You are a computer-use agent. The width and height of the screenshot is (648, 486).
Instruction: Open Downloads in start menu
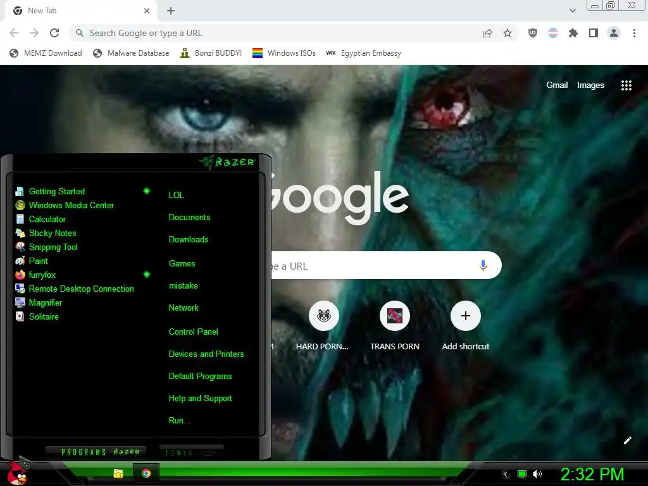(189, 240)
